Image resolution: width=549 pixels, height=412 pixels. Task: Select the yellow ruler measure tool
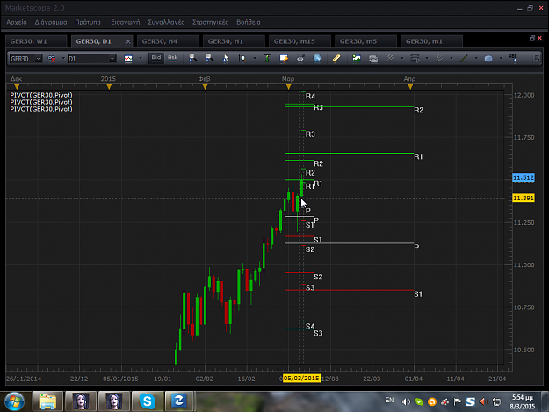tap(336, 58)
